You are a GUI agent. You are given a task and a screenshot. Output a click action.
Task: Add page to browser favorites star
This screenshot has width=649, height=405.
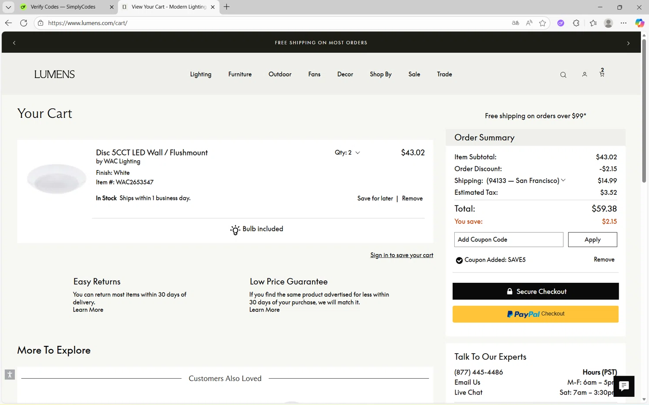coord(543,23)
